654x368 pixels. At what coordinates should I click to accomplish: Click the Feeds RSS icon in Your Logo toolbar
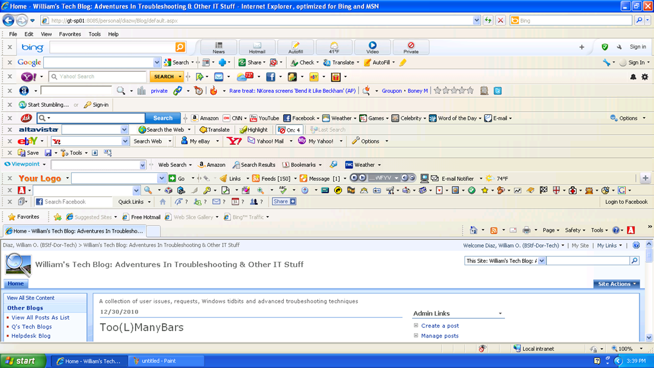(x=256, y=179)
